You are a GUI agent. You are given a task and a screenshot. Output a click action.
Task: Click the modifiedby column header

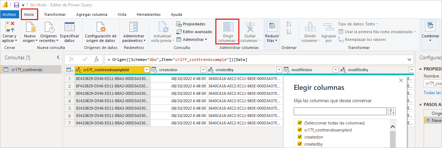[376, 70]
